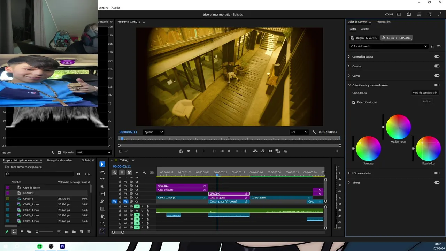Viewport: 446px width, 251px height.
Task: Open Program monitor settings wrench
Action: coord(314,132)
